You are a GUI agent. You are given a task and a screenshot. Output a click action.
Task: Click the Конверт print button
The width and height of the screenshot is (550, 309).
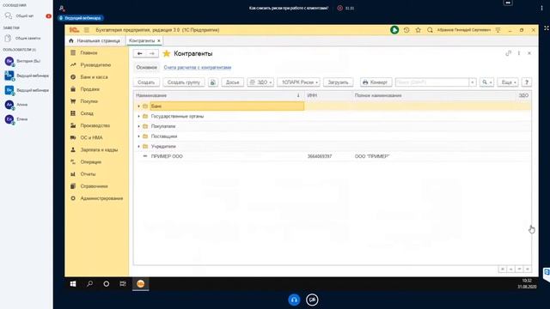[x=376, y=82]
